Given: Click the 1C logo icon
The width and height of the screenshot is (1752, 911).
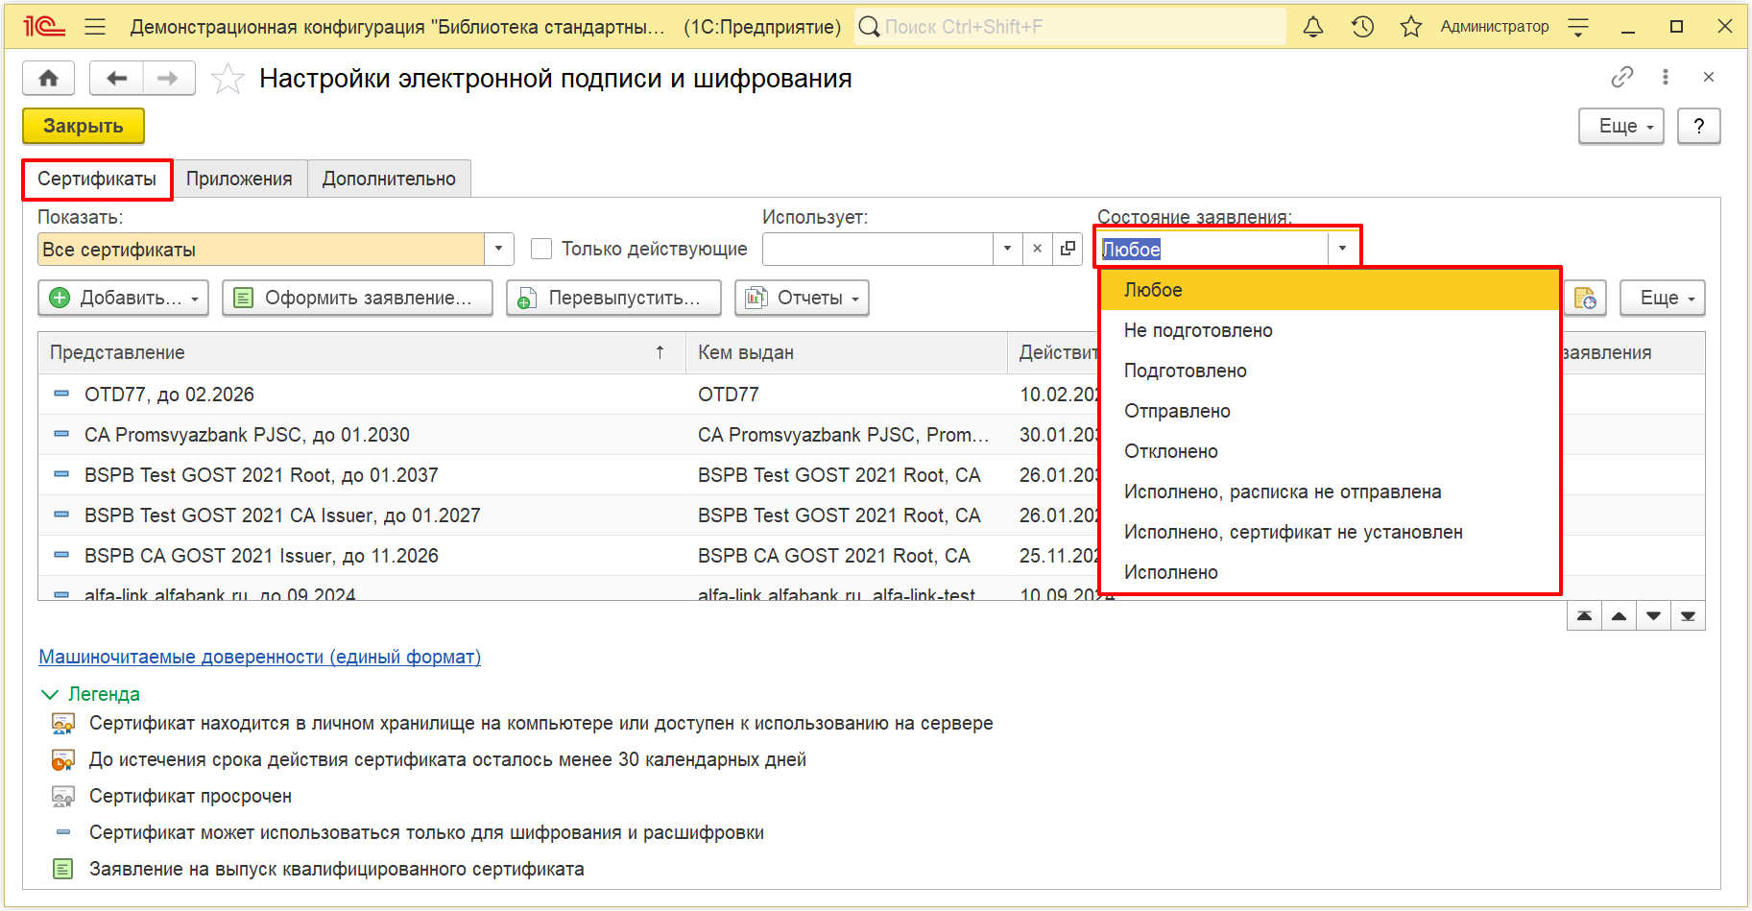Looking at the screenshot, I should (x=44, y=27).
